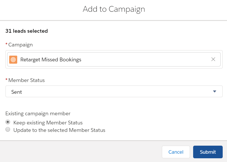
Task: Expand the Member Status dropdown arrow
Action: point(214,91)
